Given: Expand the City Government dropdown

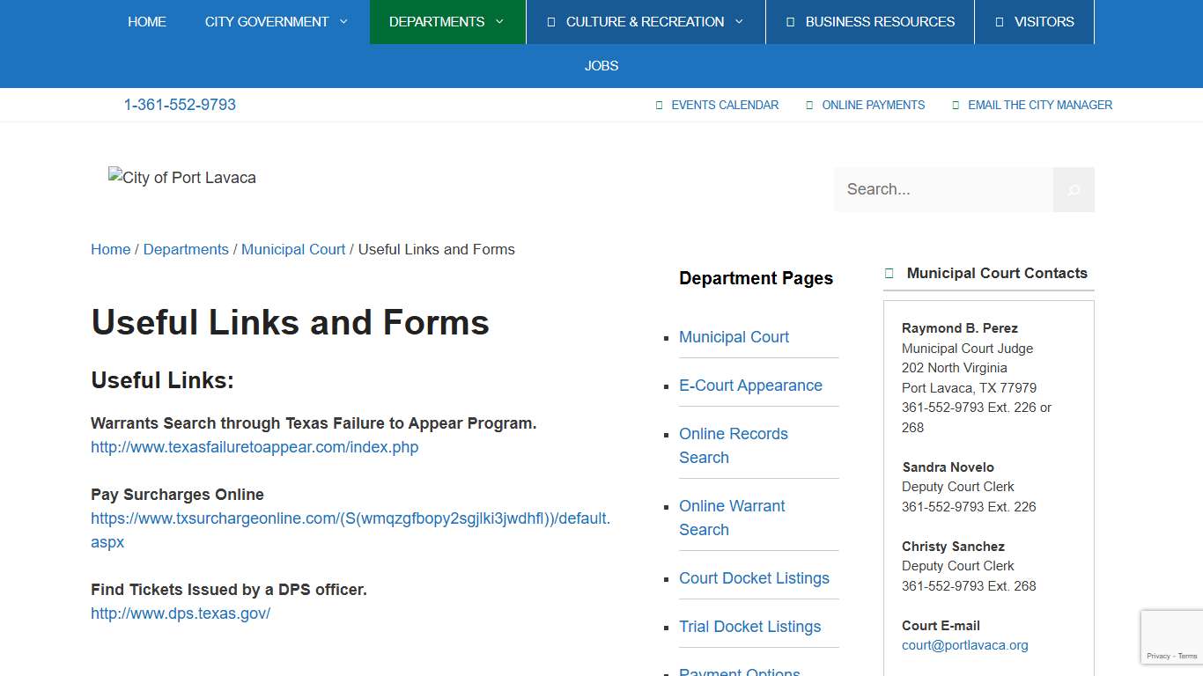Looking at the screenshot, I should coord(343,21).
